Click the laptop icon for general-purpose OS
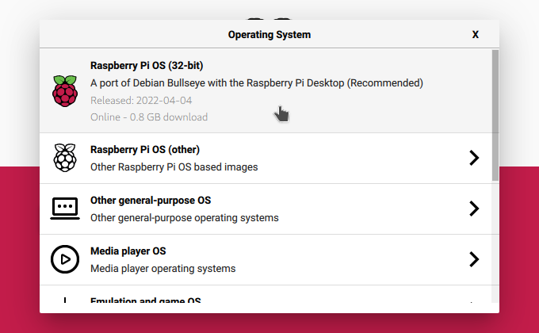 (x=65, y=209)
